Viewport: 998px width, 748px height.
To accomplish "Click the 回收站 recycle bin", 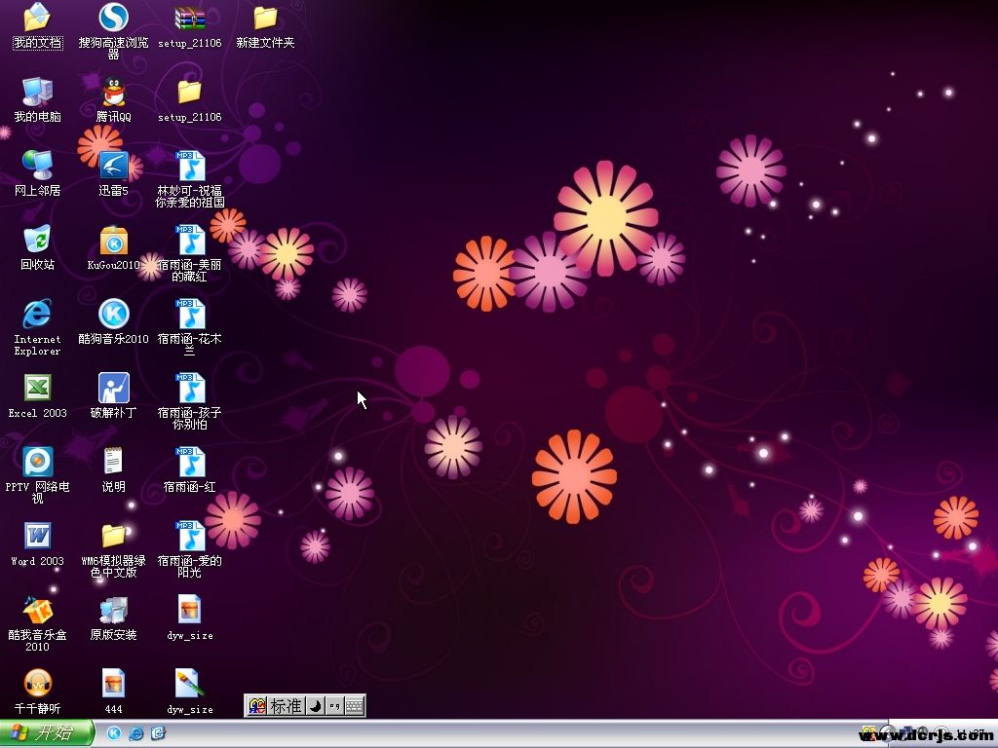I will click(37, 241).
